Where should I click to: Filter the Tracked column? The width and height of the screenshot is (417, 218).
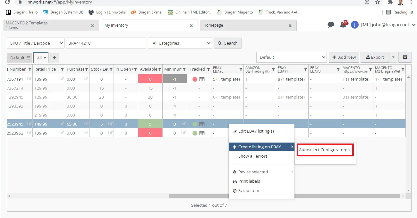point(208,69)
